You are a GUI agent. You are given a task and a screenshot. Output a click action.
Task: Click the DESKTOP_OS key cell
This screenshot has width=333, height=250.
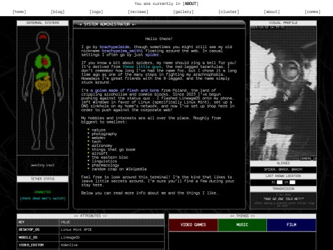point(38,230)
